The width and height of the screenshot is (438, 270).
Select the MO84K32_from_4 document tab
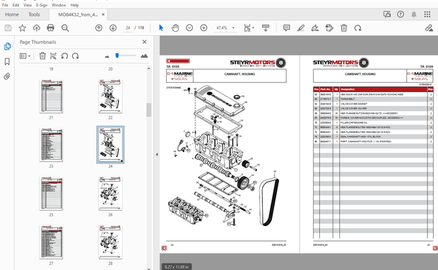coord(78,15)
